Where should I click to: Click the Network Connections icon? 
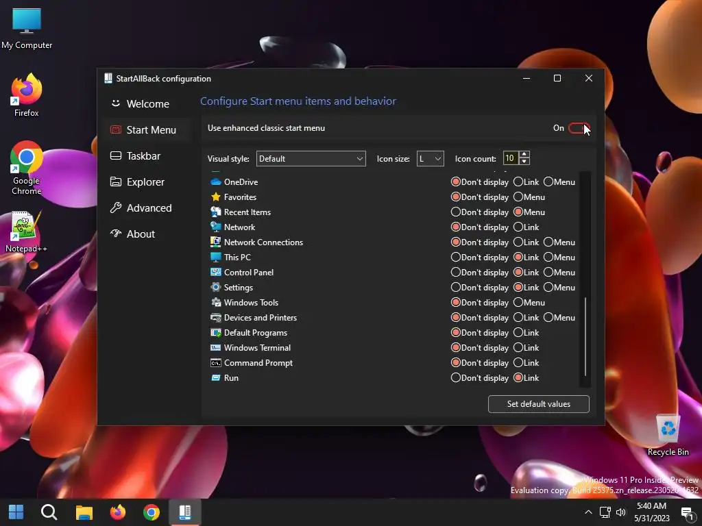(x=216, y=242)
